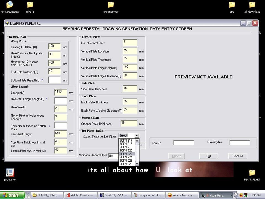The image size is (265, 199).
Task: Choose SOFN 222 from the list
Action: point(127,154)
